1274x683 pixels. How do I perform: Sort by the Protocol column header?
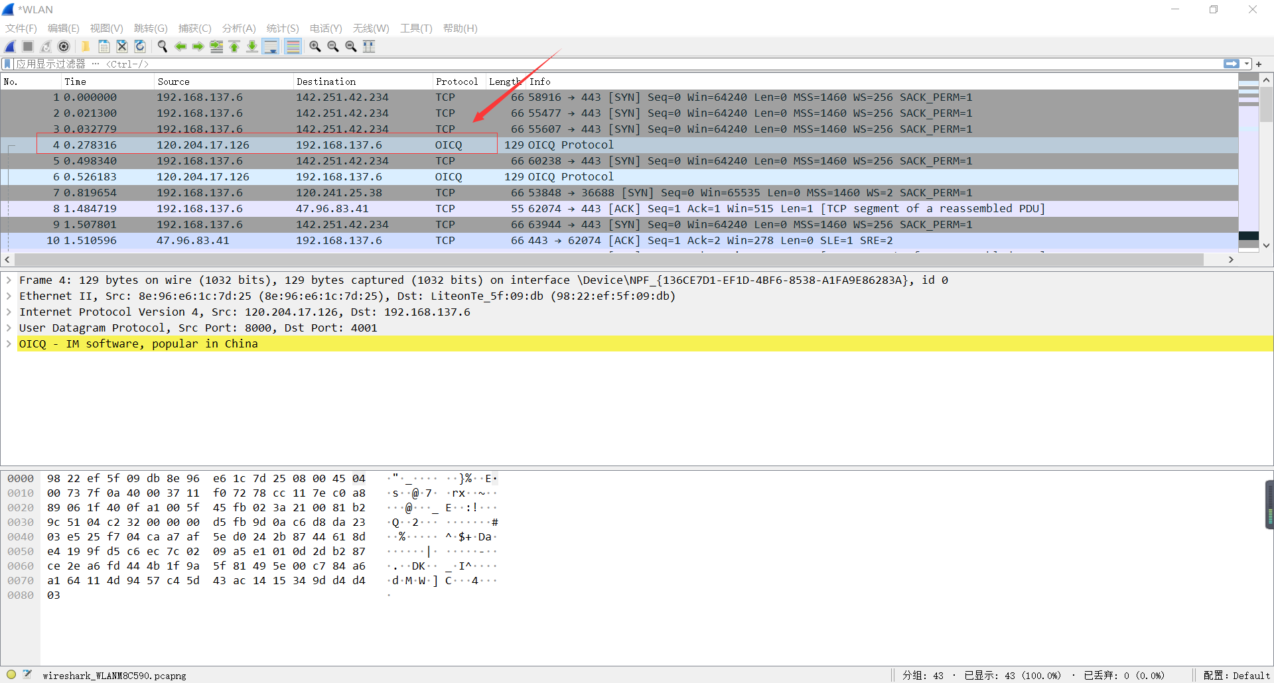(x=459, y=82)
